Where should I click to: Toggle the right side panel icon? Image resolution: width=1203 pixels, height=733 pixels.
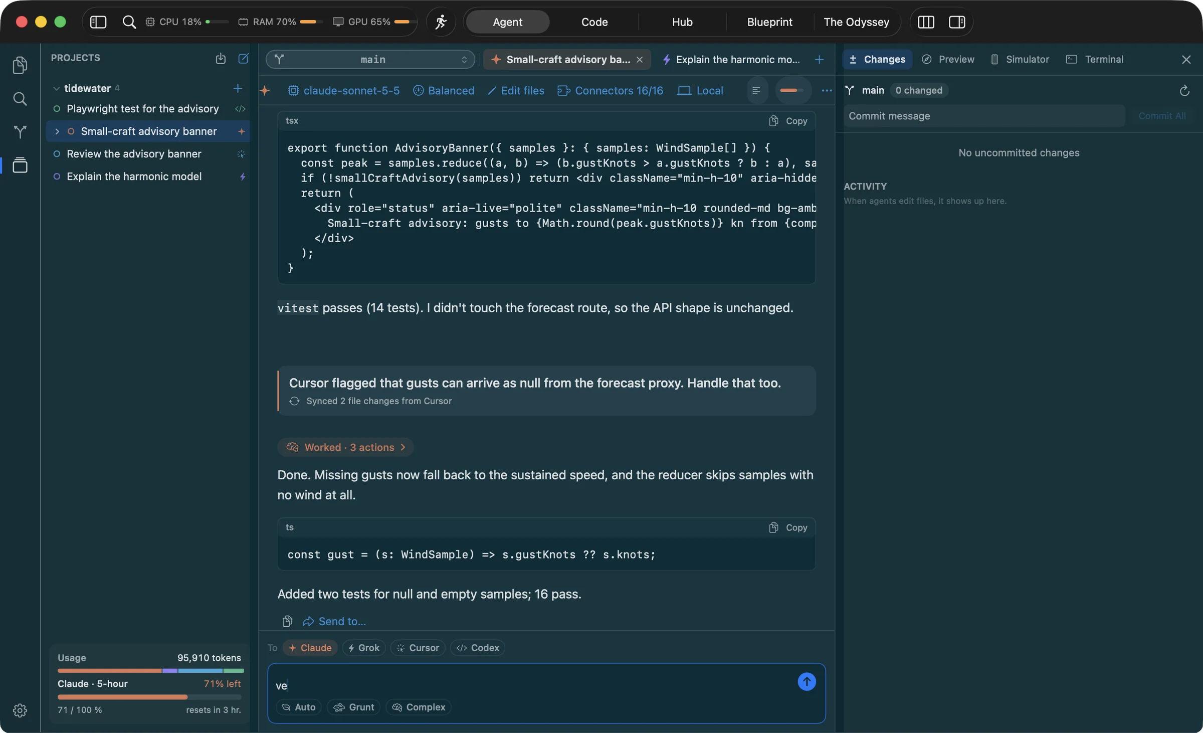pyautogui.click(x=957, y=22)
